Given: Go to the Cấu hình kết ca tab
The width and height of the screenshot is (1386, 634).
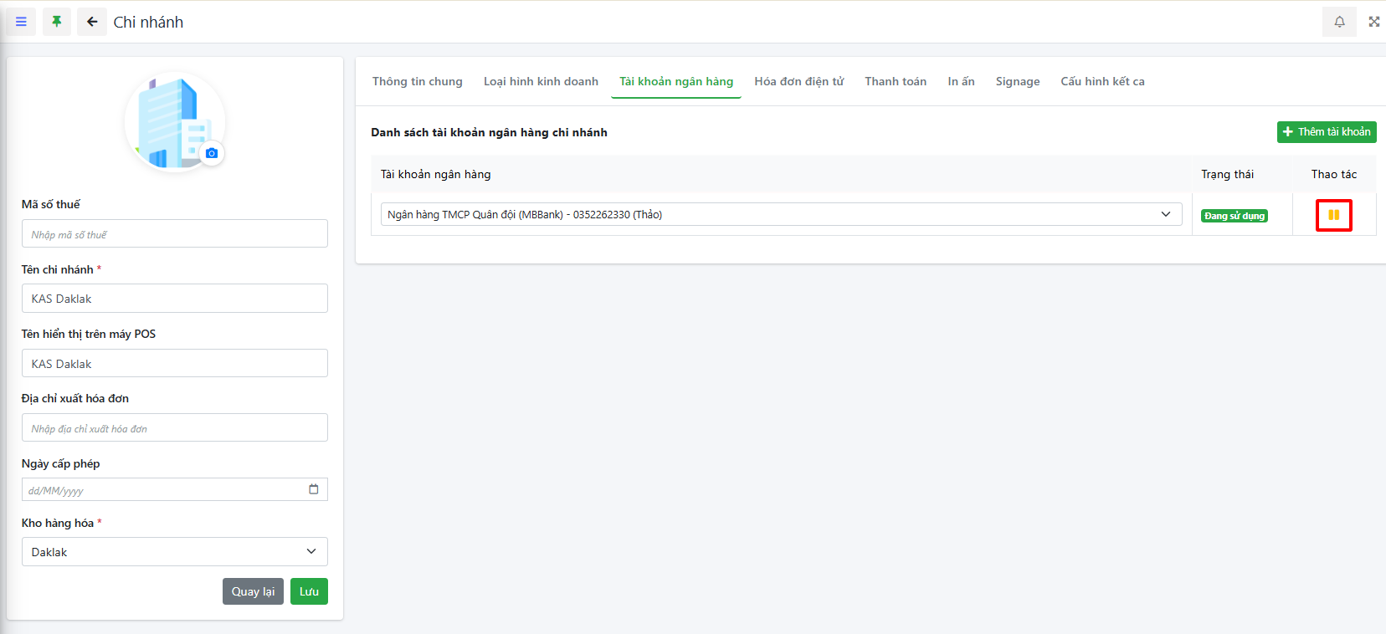Looking at the screenshot, I should (1102, 81).
